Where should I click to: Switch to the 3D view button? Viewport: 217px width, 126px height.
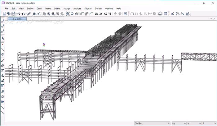click(96, 14)
